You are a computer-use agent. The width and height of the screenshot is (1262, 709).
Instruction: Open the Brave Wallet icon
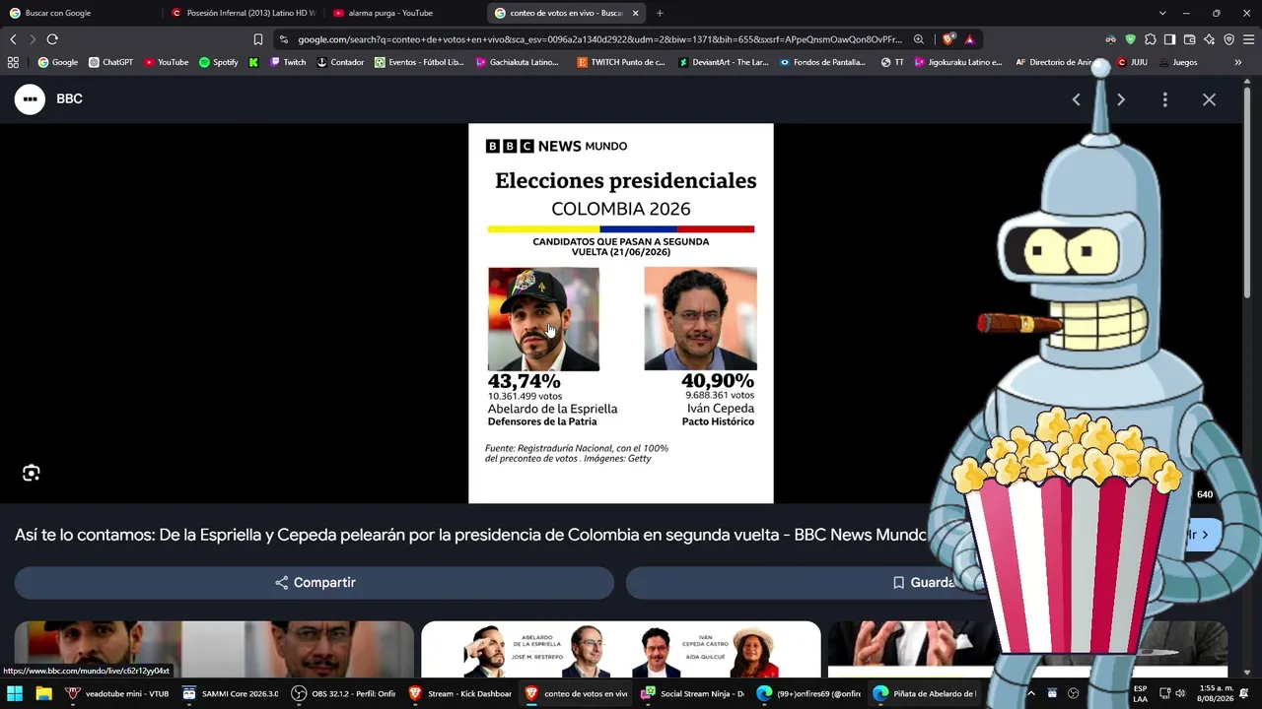click(1189, 39)
